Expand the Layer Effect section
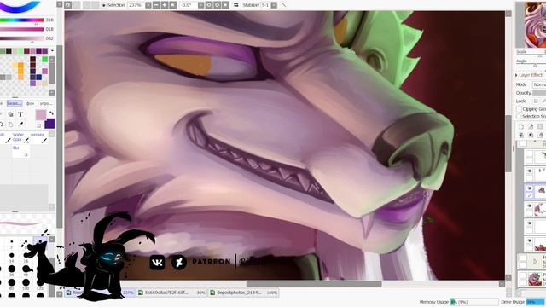 (516, 75)
